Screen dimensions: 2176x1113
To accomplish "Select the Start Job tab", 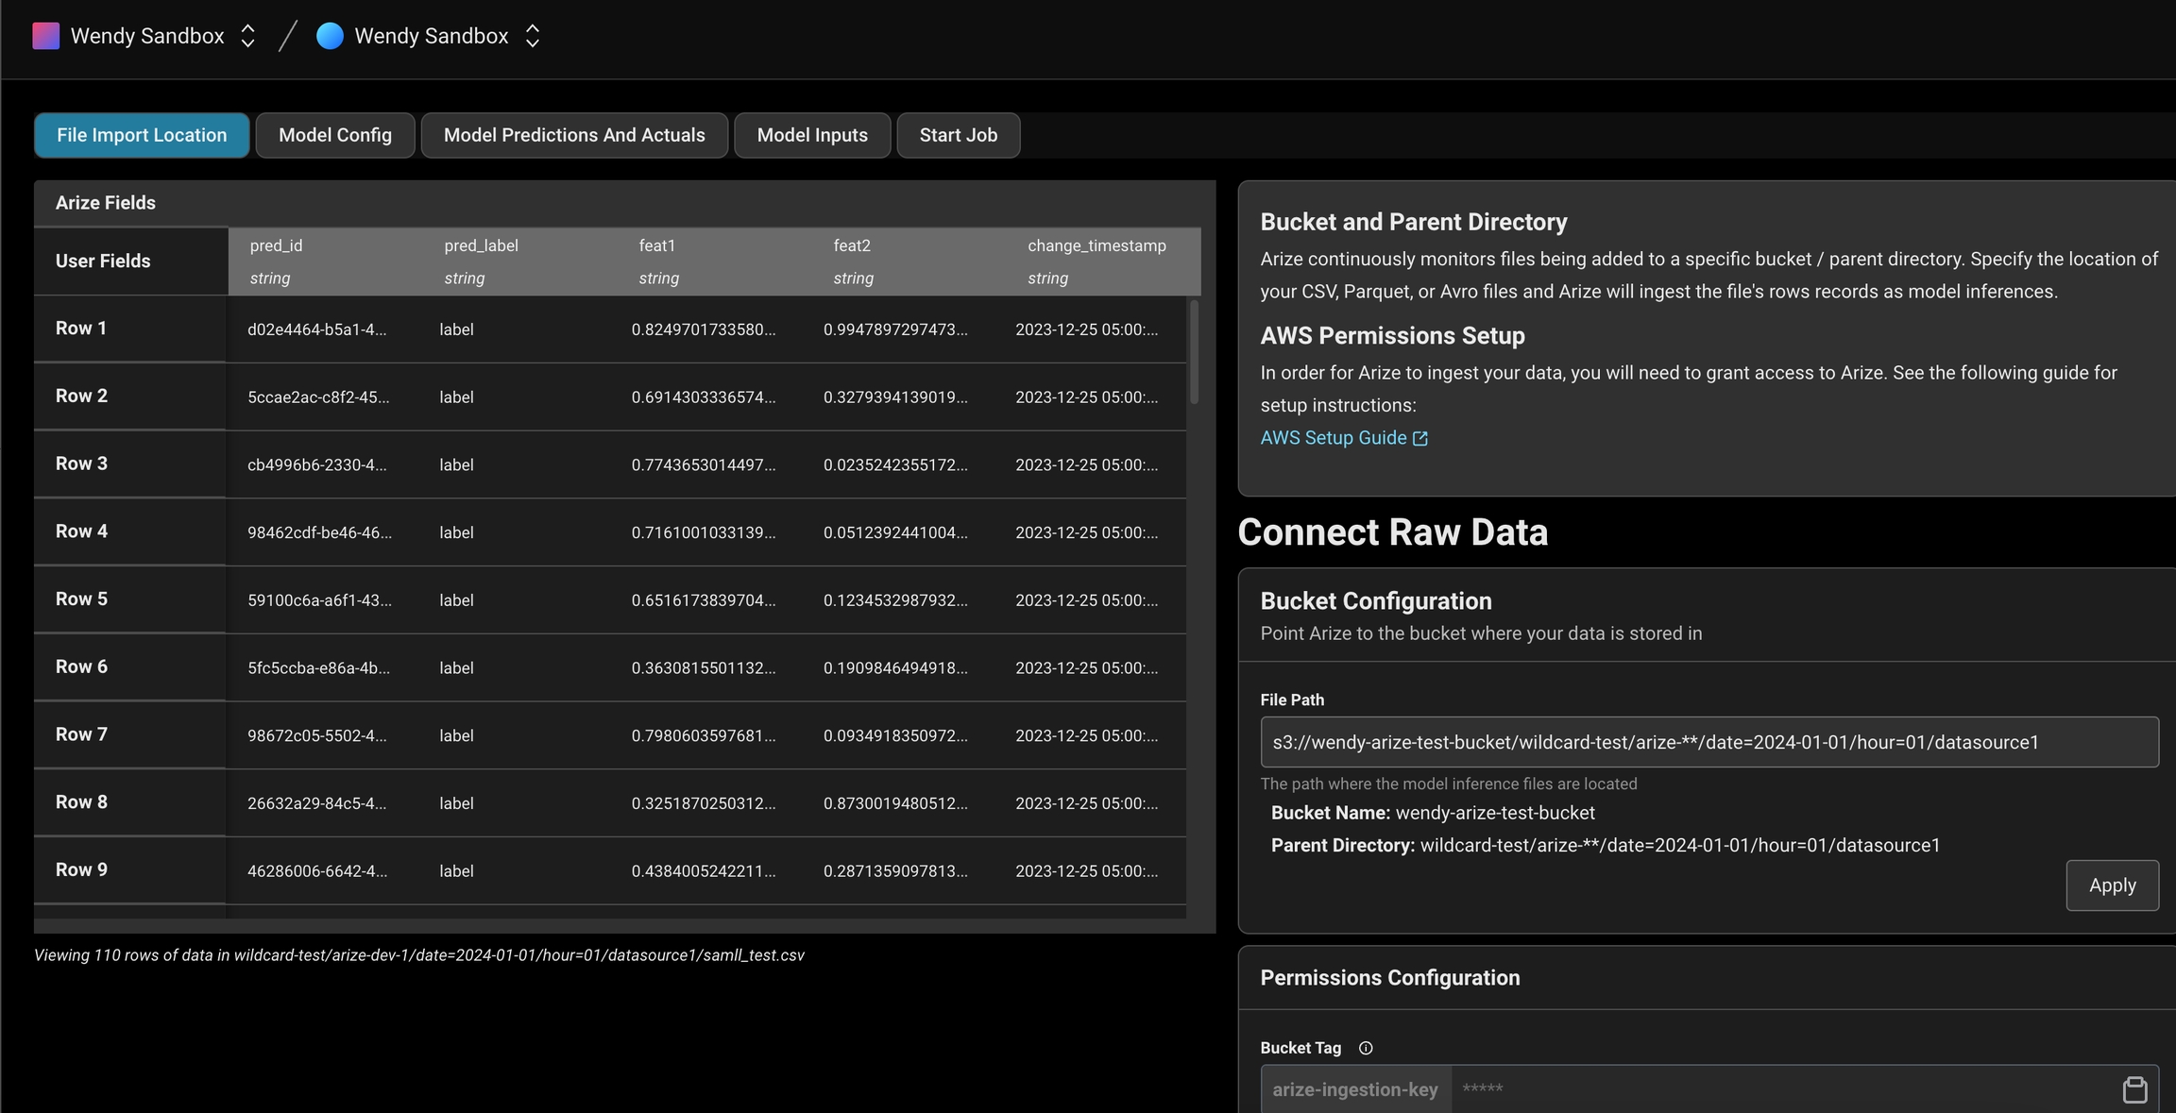I will tap(958, 135).
